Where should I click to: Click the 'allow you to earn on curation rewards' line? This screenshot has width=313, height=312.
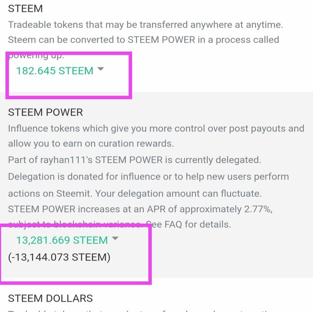tap(91, 144)
